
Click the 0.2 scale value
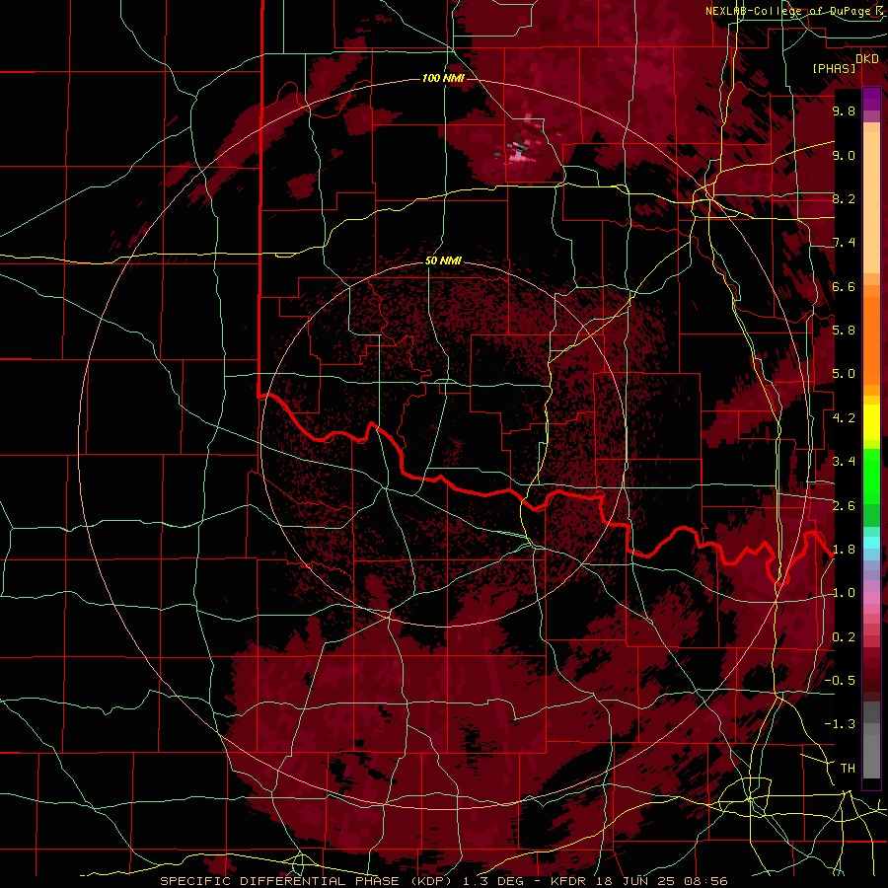[844, 637]
